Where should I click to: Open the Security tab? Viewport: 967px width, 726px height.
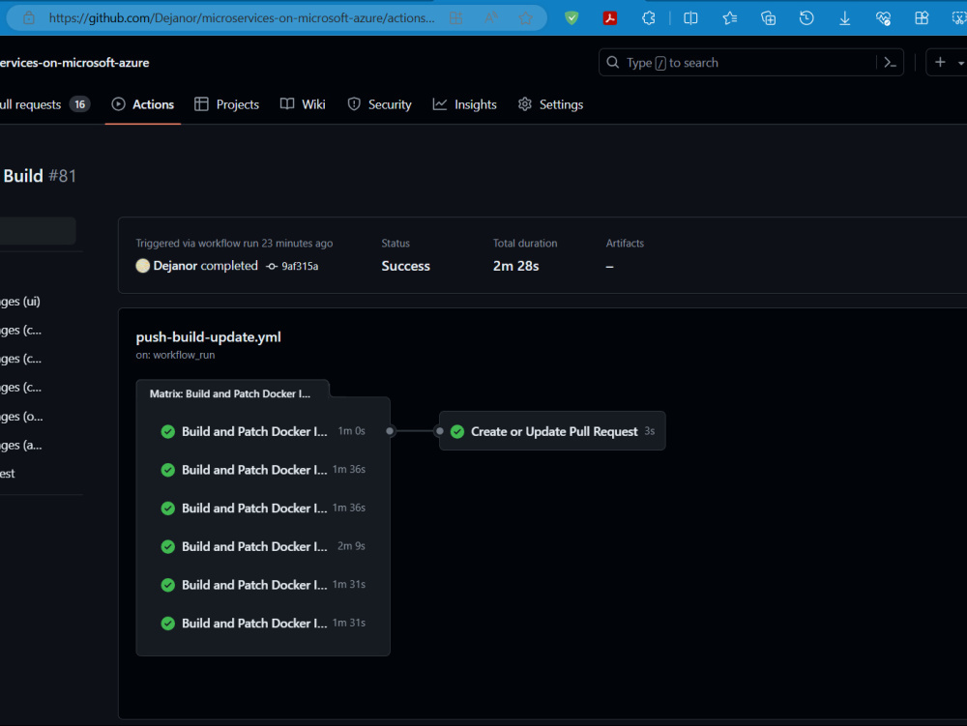coord(379,104)
